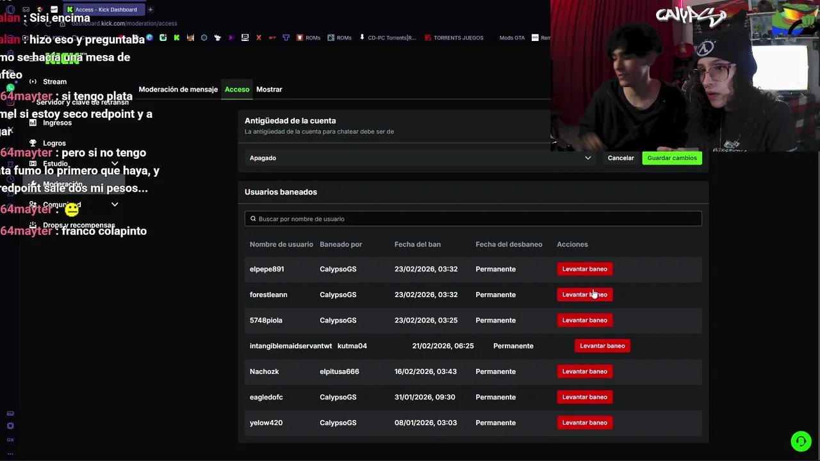Image resolution: width=820 pixels, height=461 pixels.
Task: Click username yelow420 in the banned list
Action: click(x=266, y=423)
